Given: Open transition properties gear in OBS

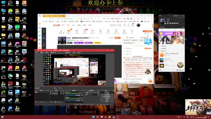Looking at the screenshot, I should (x=98, y=93).
